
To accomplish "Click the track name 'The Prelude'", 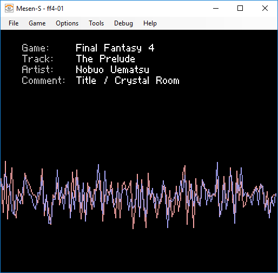I will point(105,58).
